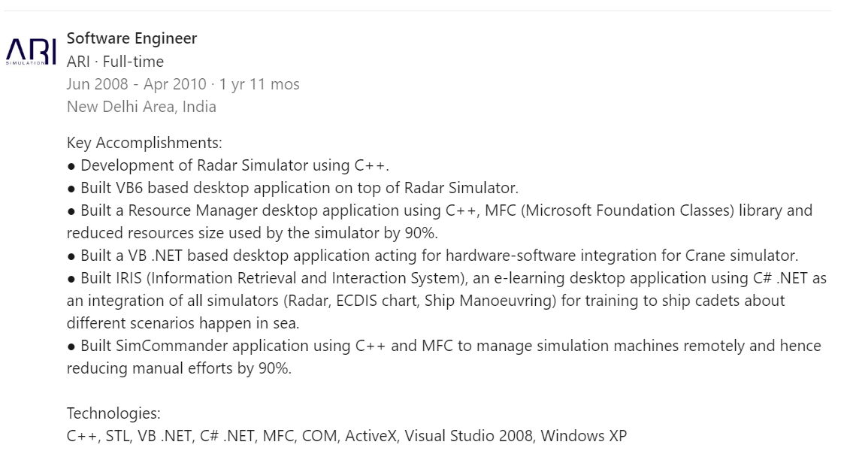Open the Software Engineer job title
Image resolution: width=853 pixels, height=463 pixels.
(132, 38)
